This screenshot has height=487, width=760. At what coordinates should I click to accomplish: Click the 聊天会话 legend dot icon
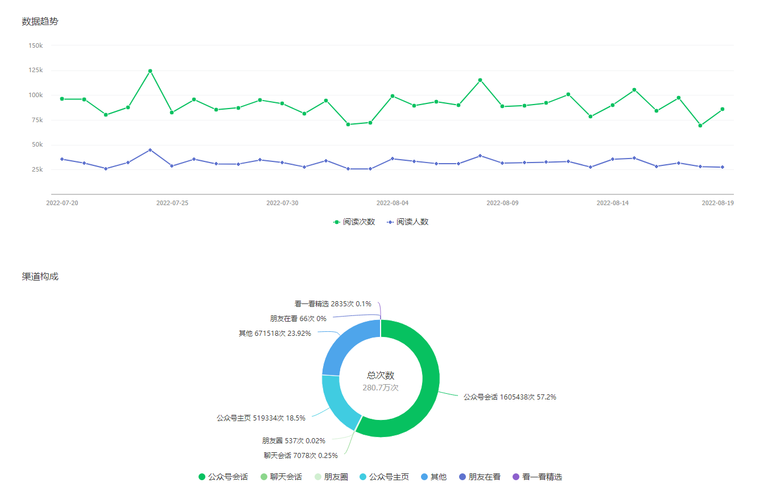263,477
